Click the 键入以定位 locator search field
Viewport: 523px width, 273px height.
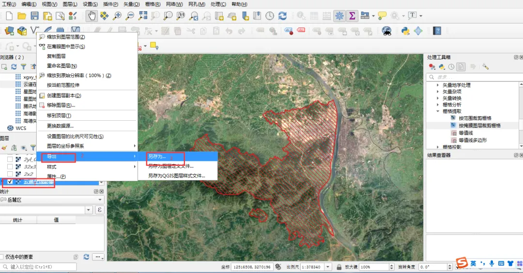(38, 267)
